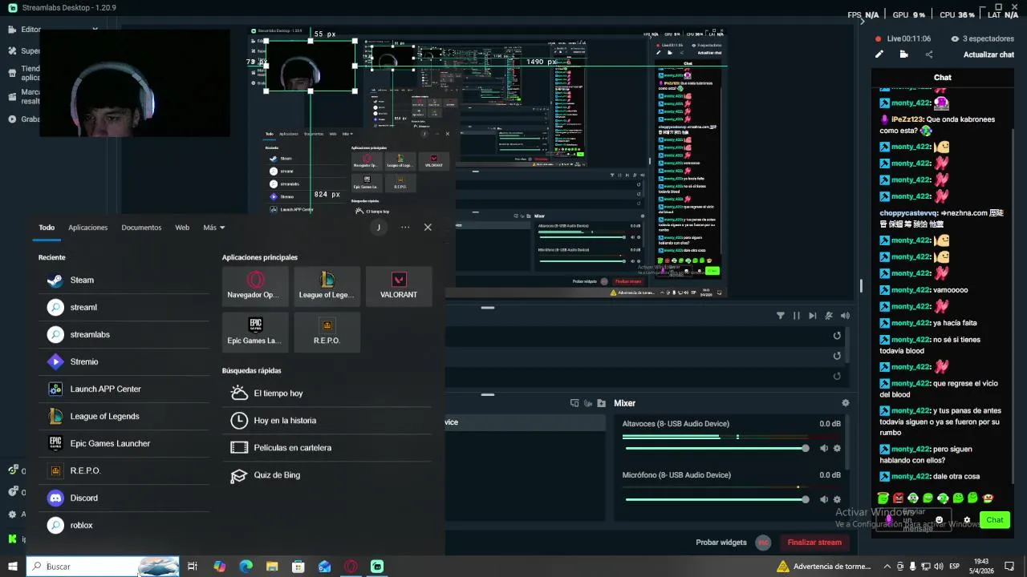Open Microsoft Edge from the taskbar
The height and width of the screenshot is (577, 1027).
(x=246, y=567)
